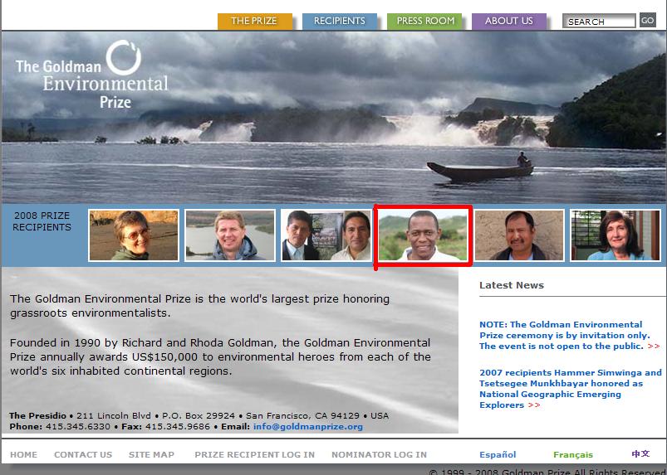Open the Prize Recipient Log In link
This screenshot has height=475, width=667.
click(254, 454)
